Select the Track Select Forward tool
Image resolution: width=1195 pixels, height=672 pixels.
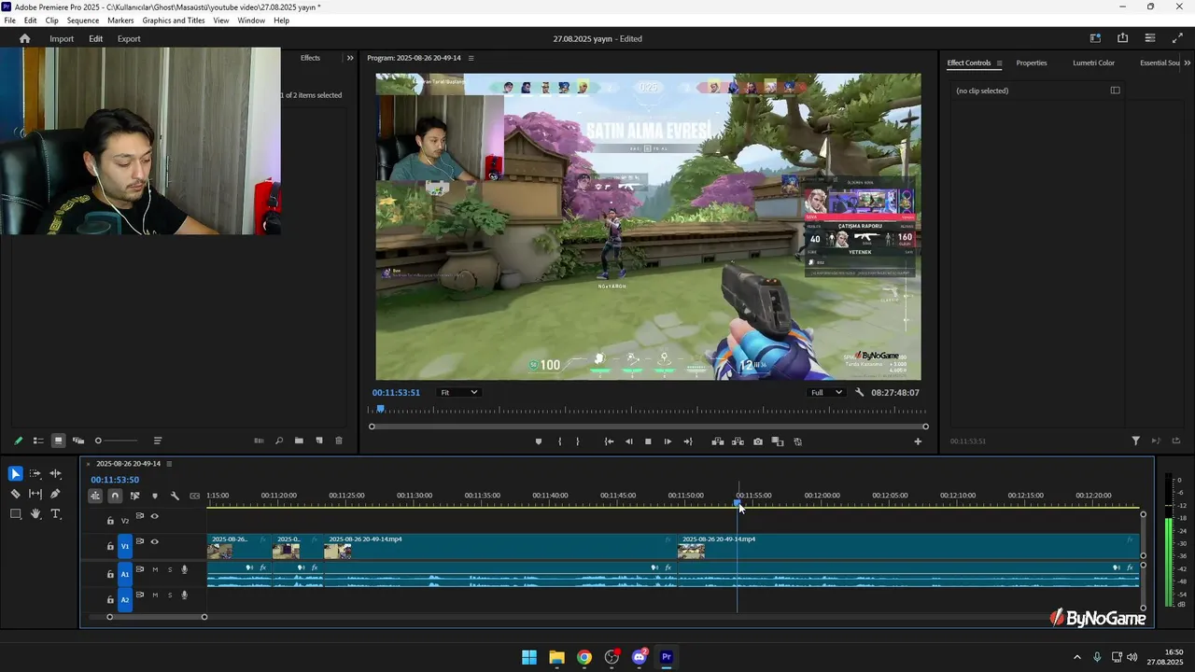[x=35, y=474]
